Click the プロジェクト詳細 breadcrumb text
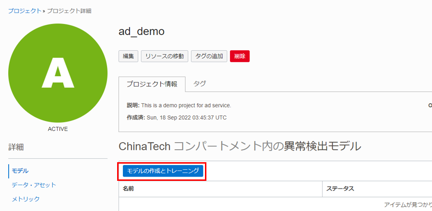This screenshot has height=211, width=432. 69,11
